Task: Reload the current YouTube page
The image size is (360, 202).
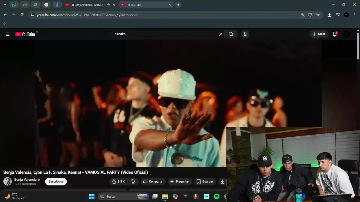Action: [22, 15]
